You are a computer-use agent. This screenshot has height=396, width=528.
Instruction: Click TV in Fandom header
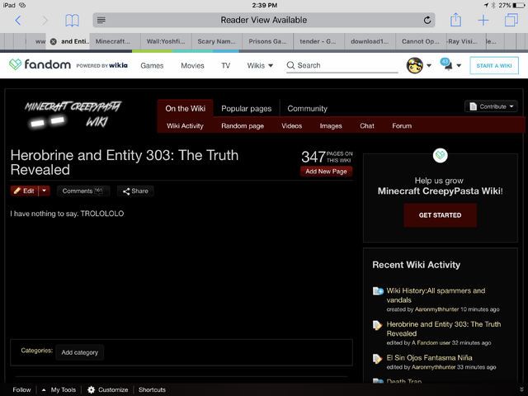coord(225,66)
